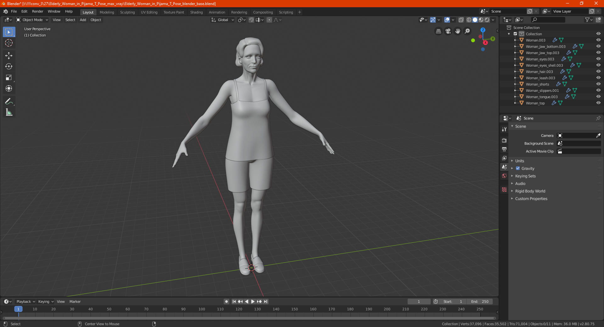Add a new workspace tab
Screen dimensions: 604x327
(x=299, y=12)
